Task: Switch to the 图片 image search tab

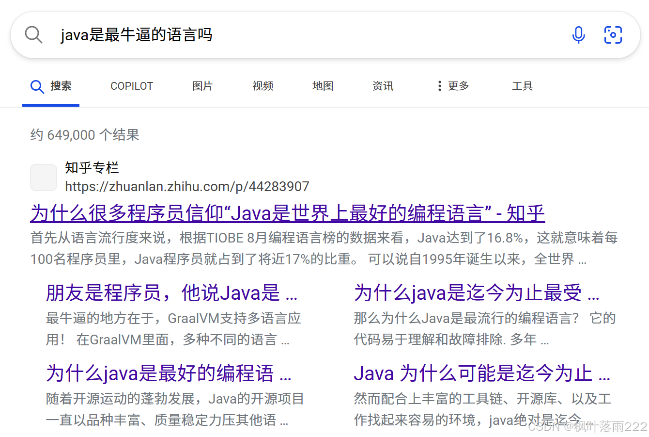Action: pyautogui.click(x=202, y=86)
